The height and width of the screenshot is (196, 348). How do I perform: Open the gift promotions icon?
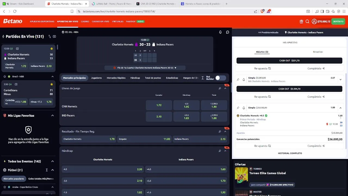[x=302, y=22]
